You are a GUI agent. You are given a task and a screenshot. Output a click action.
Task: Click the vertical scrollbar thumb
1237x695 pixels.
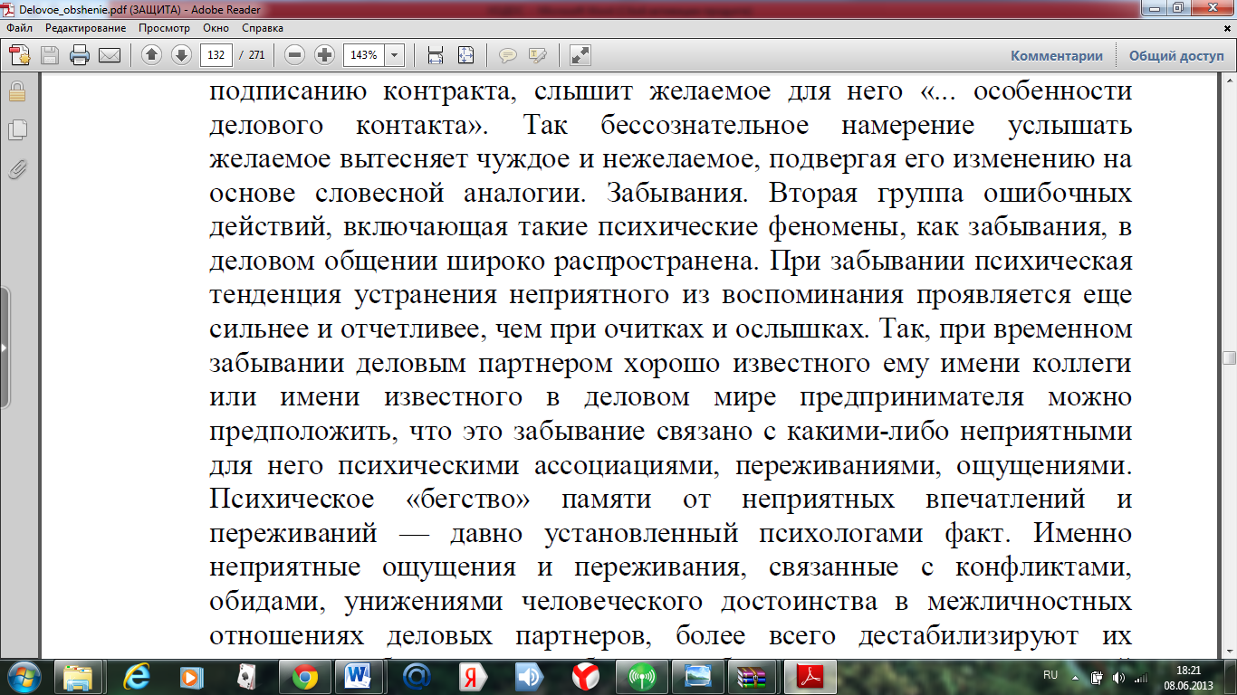[x=1229, y=358]
